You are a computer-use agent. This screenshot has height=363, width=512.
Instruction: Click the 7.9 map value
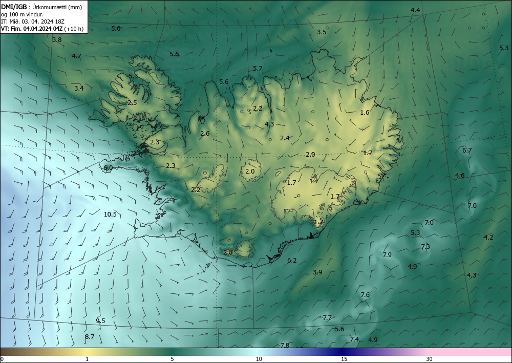pyautogui.click(x=387, y=254)
